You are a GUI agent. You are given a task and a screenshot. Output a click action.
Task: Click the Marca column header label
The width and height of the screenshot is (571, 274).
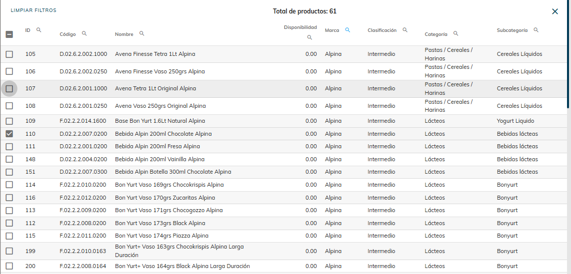[x=332, y=30]
